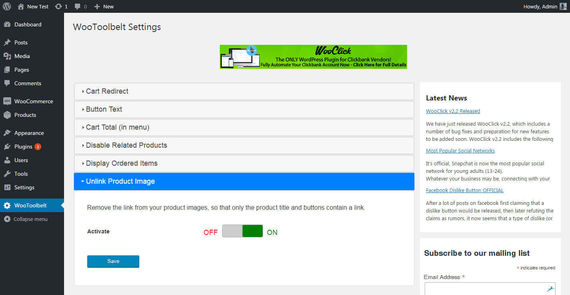Click the WooToolbelt gear icon
The image size is (570, 295).
tap(7, 205)
